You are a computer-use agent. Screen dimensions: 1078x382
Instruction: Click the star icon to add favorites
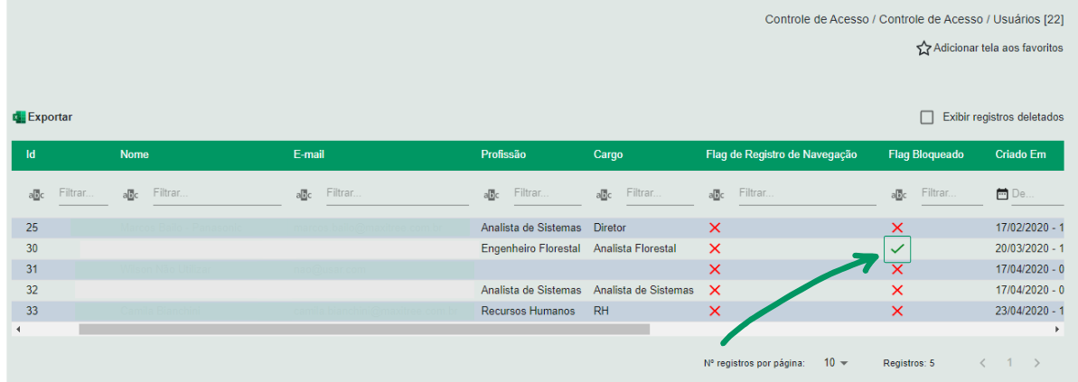pyautogui.click(x=923, y=49)
